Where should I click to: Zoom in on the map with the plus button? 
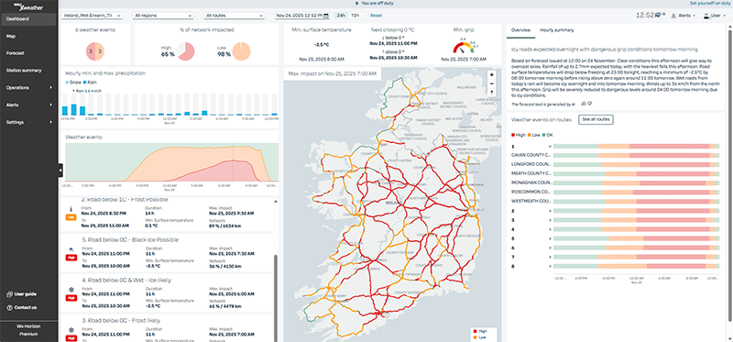[491, 75]
